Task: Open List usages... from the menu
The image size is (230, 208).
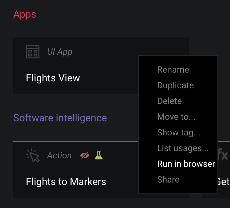Action: (183, 148)
